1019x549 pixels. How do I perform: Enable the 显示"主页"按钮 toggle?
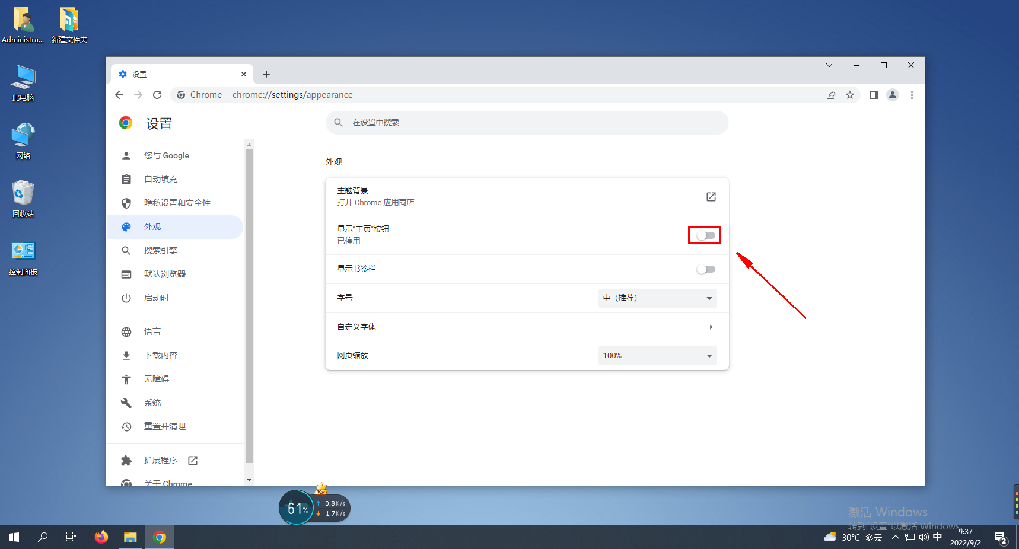pos(705,235)
